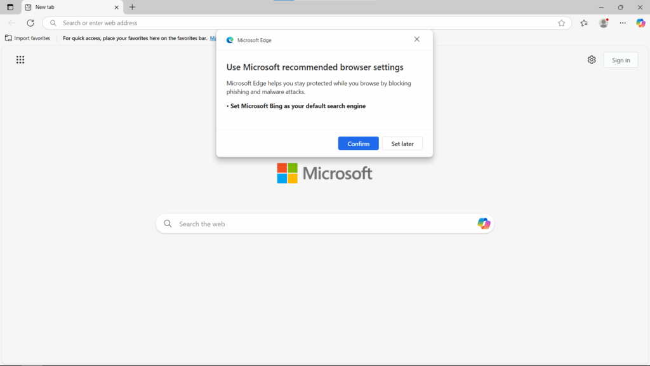Click Copilot icon in web search box

[484, 224]
